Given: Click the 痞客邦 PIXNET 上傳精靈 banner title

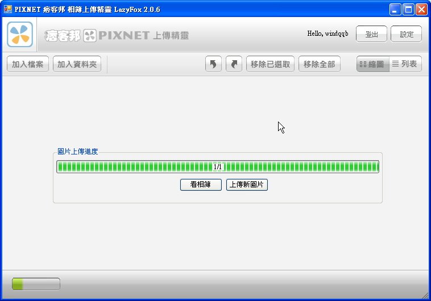Looking at the screenshot, I should click(x=117, y=35).
